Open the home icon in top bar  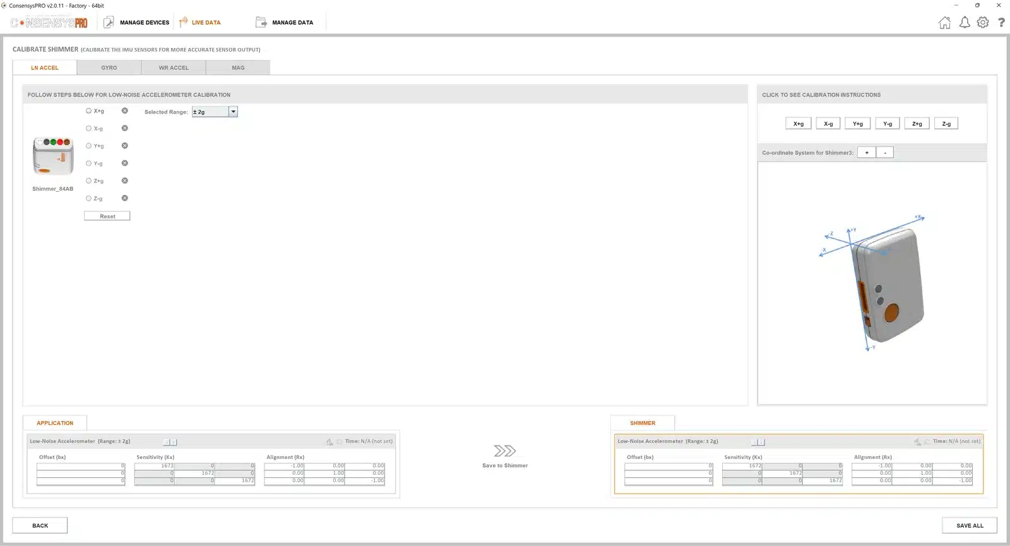point(944,23)
